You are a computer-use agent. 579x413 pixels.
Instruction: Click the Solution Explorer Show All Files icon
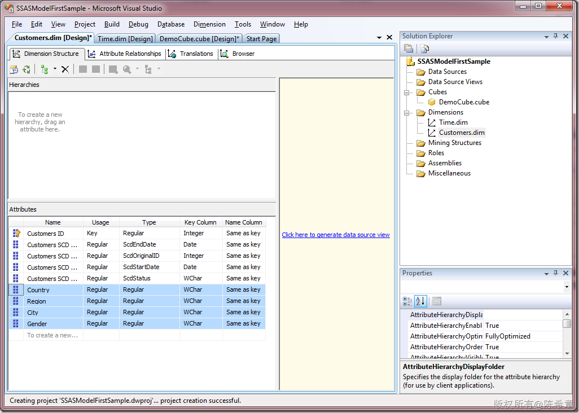[x=424, y=49]
